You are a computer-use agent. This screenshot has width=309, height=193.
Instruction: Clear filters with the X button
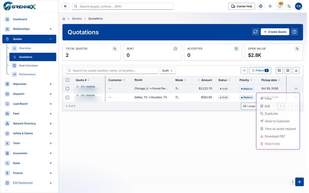pyautogui.click(x=244, y=70)
